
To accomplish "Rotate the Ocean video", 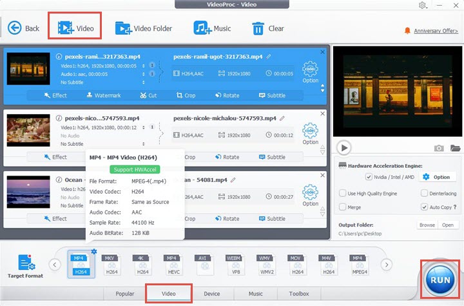I will click(227, 219).
